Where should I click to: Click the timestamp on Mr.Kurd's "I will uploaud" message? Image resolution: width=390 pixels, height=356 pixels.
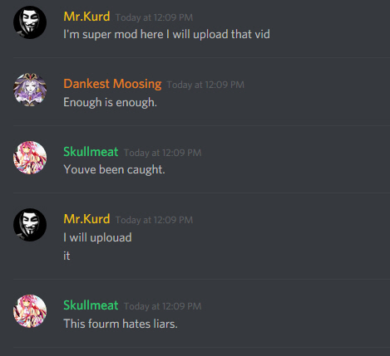tap(154, 220)
